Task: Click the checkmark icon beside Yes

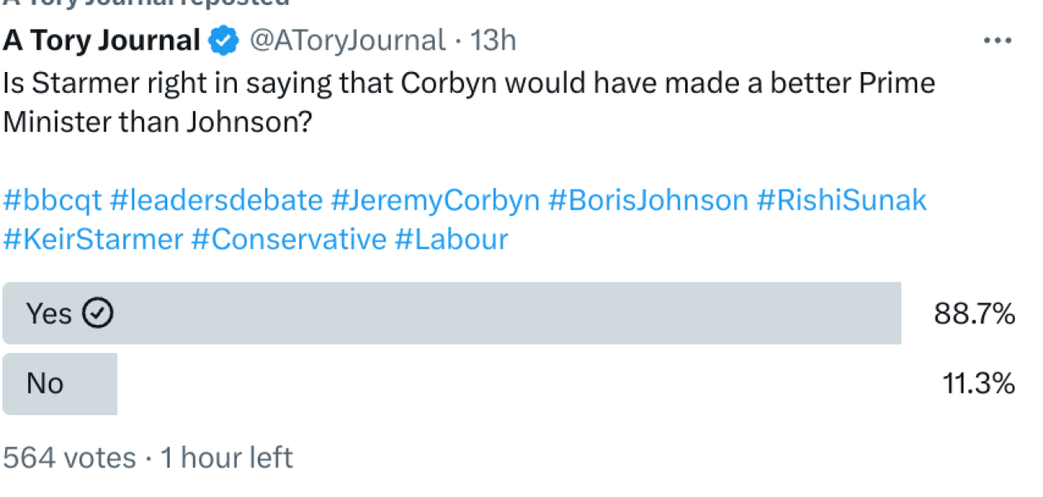Action: (99, 313)
